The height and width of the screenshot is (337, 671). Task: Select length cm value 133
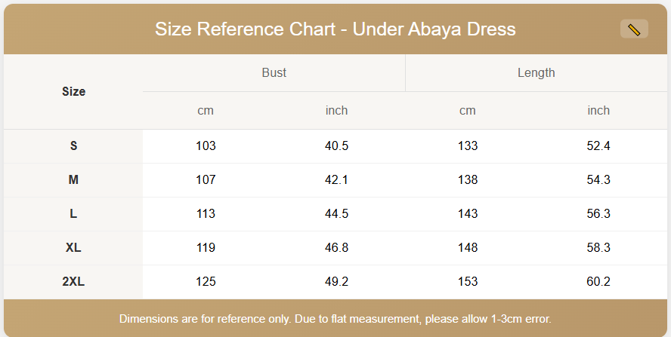468,146
